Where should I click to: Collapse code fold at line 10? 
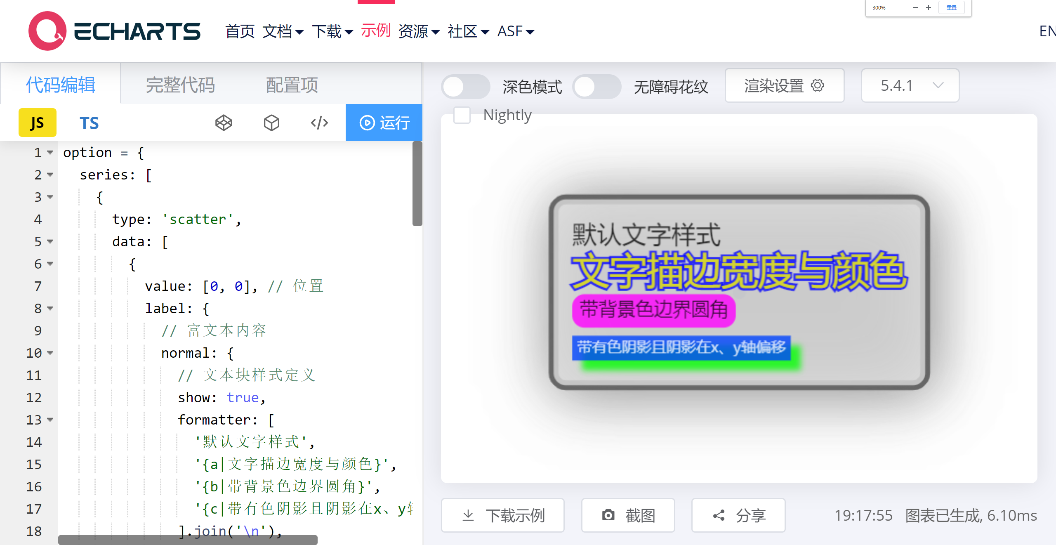50,353
